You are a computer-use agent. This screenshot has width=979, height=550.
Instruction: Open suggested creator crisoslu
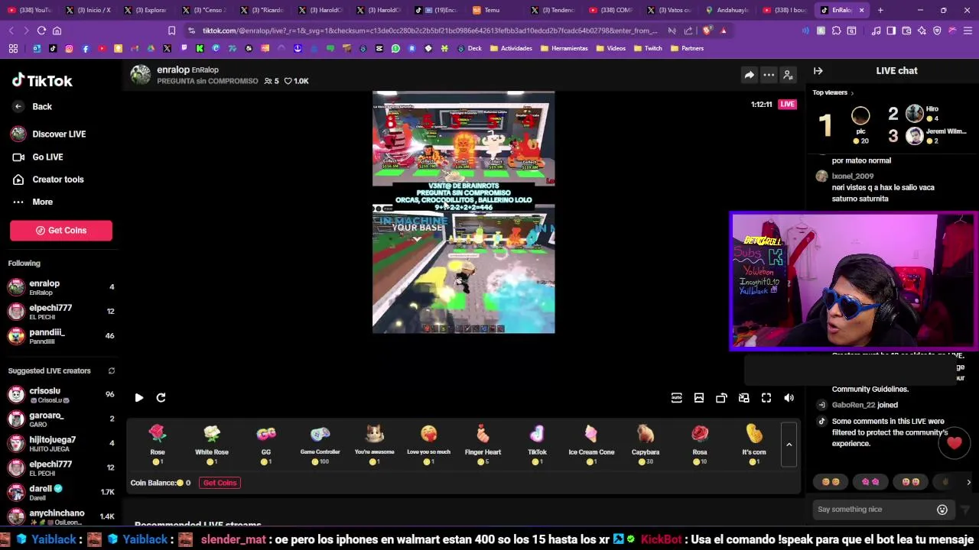pos(61,394)
